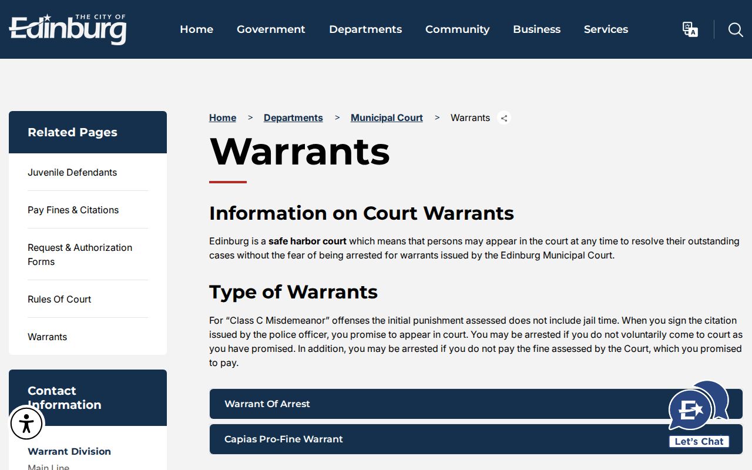Viewport: 752px width, 470px height.
Task: Open the Community menu
Action: (x=457, y=29)
